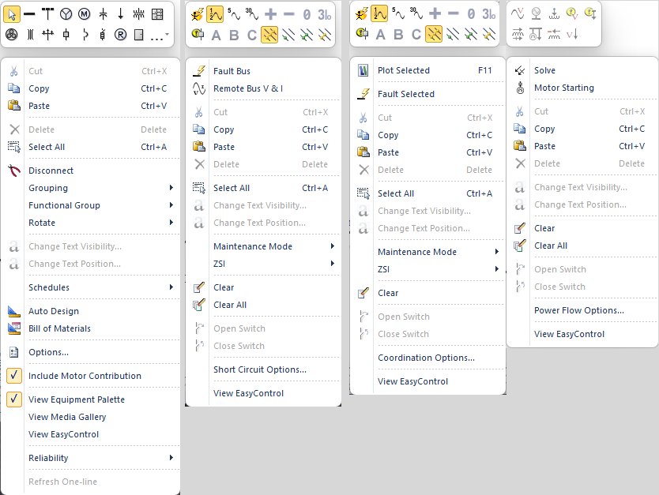Open Coordination Options...

click(x=427, y=358)
